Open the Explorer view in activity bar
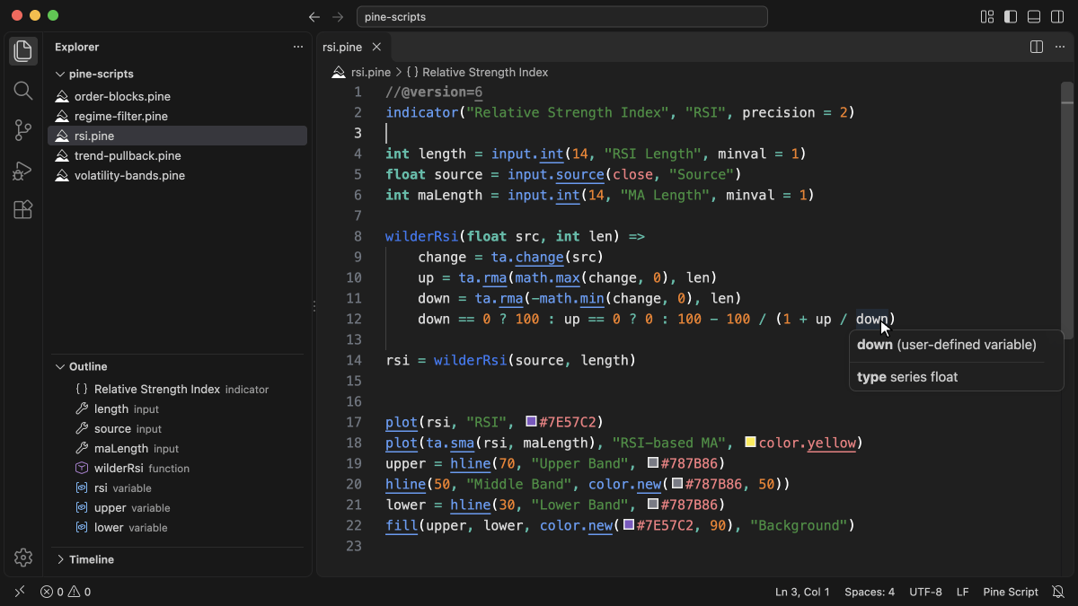Screen dimensions: 1078x606 [23, 51]
